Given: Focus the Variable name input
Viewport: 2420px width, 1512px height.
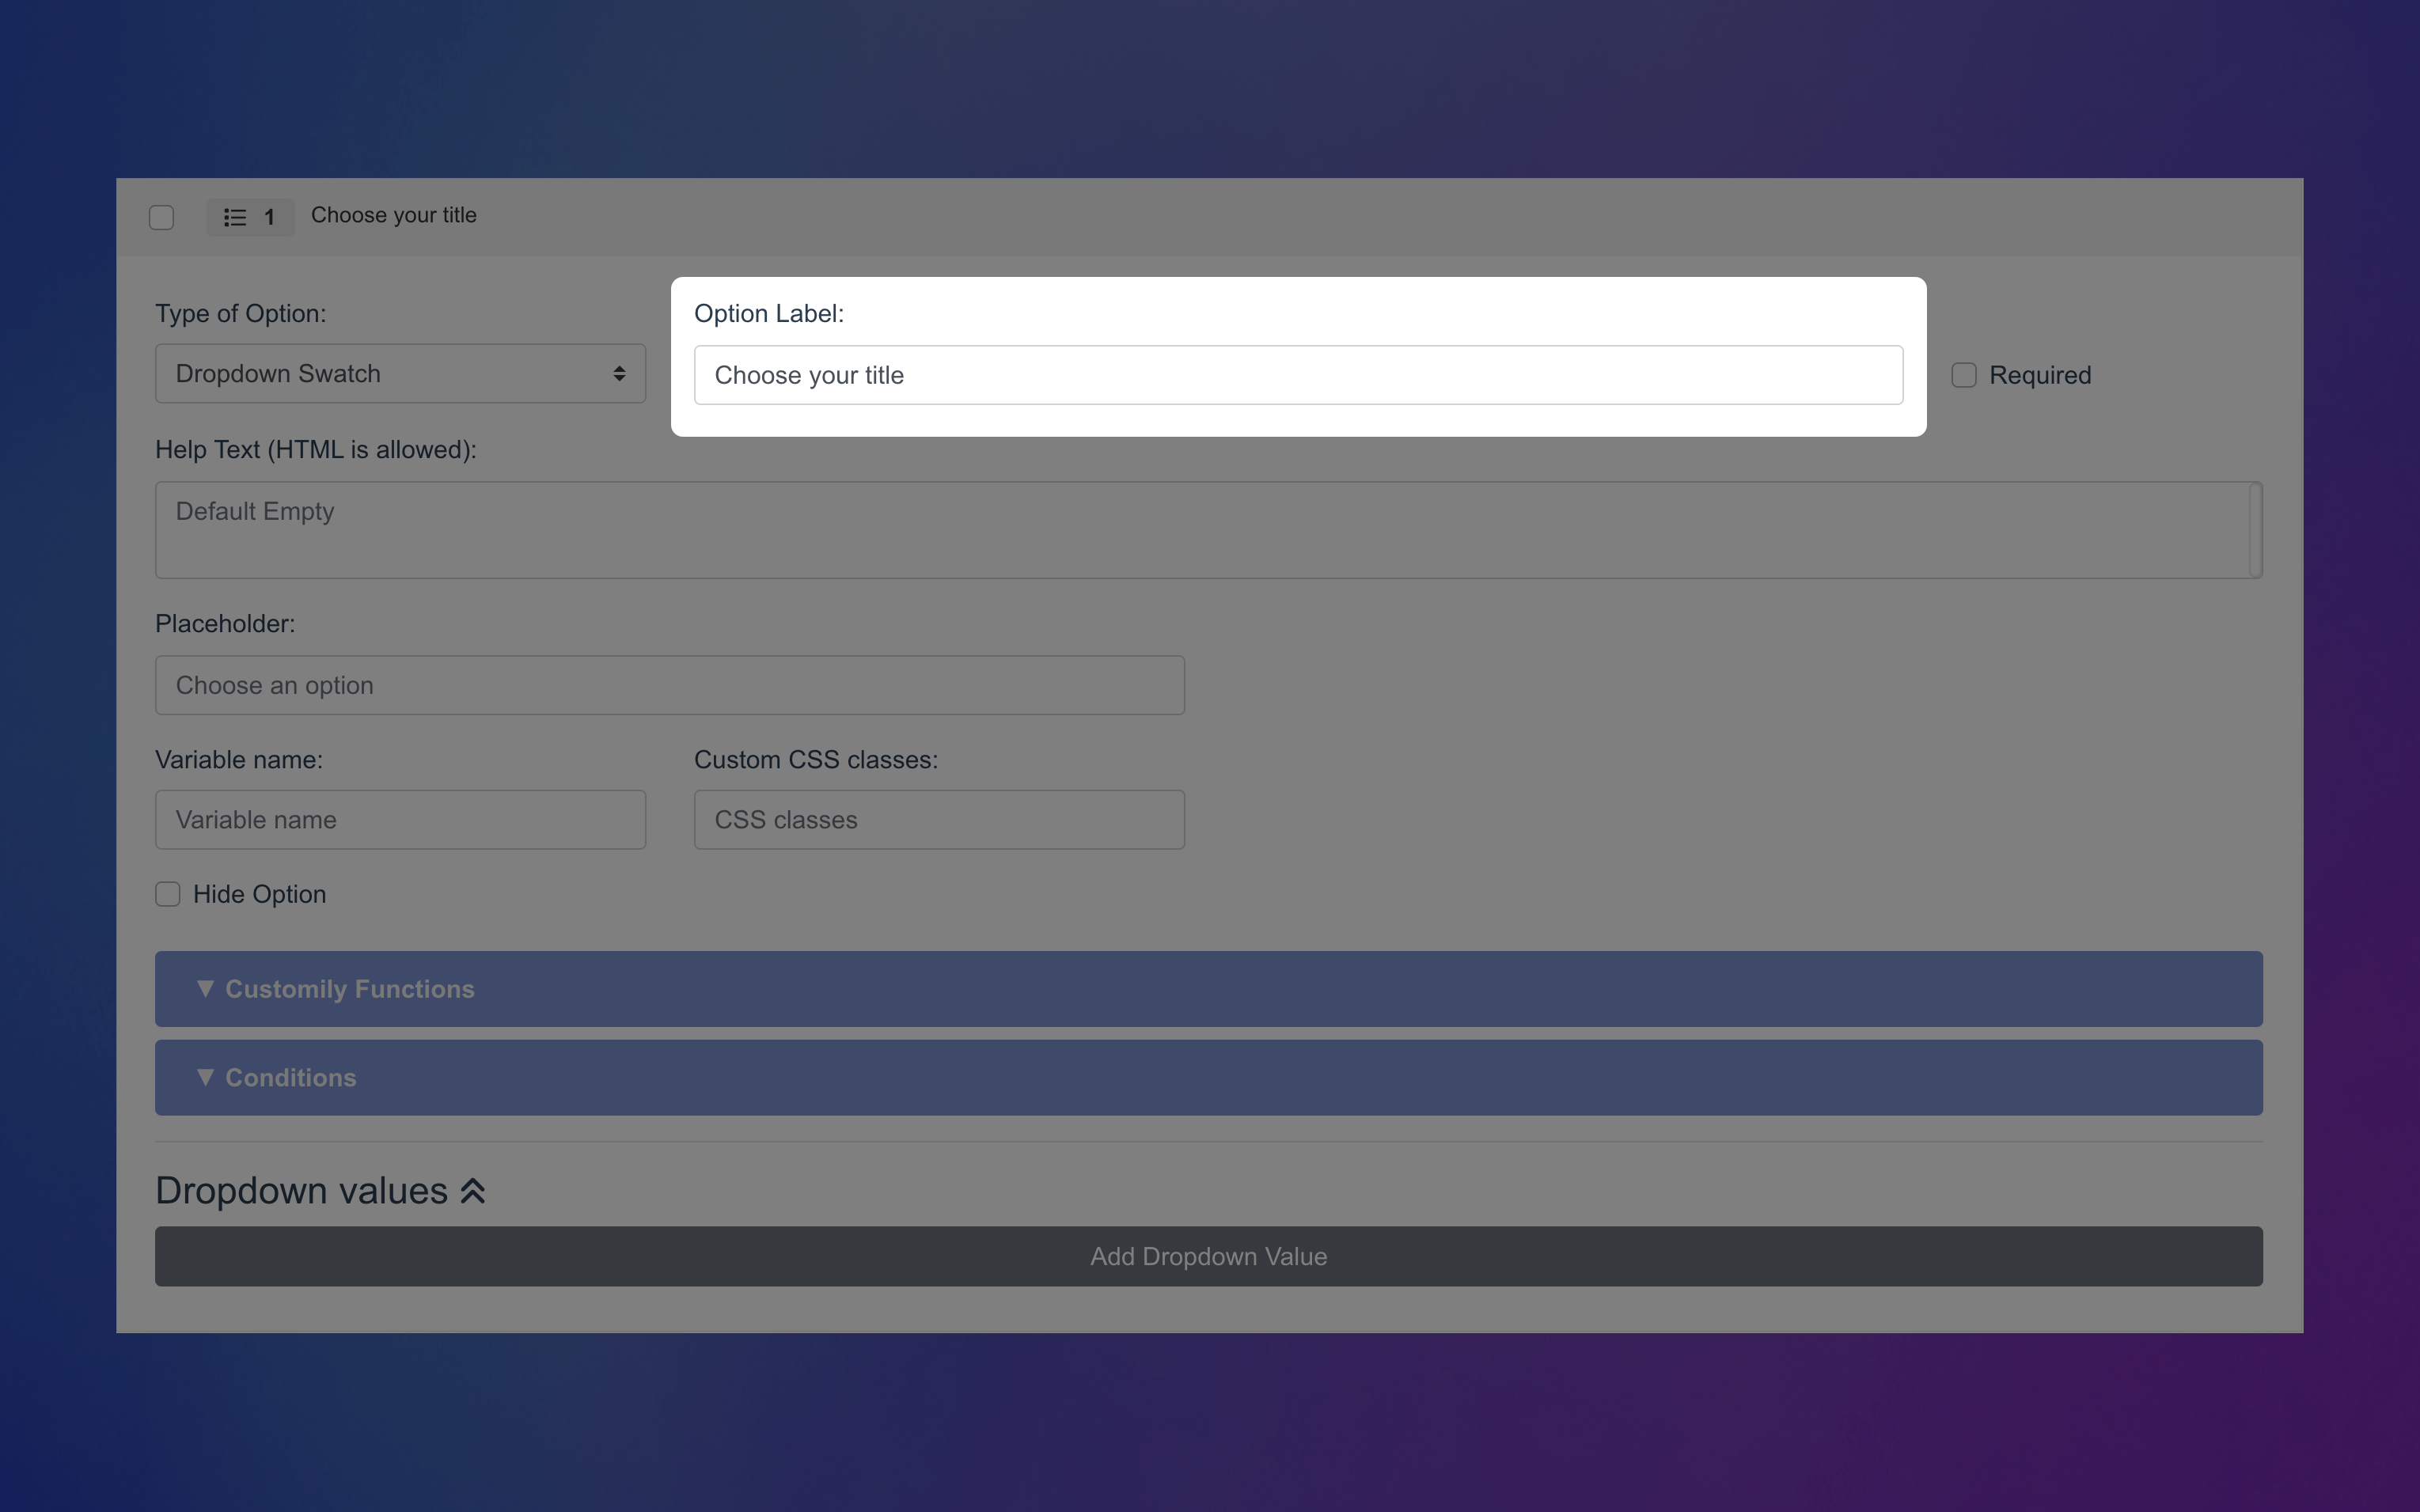Looking at the screenshot, I should 399,819.
